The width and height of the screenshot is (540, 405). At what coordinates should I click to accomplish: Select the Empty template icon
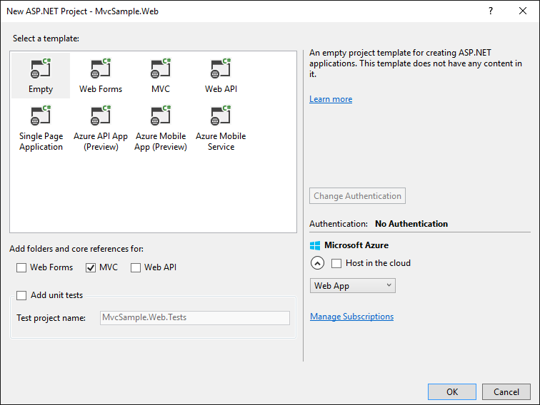(41, 68)
